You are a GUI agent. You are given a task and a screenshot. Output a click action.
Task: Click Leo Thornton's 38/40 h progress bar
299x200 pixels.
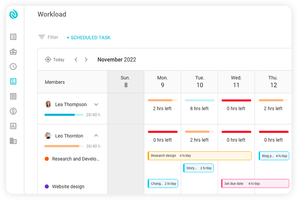pyautogui.click(x=64, y=146)
